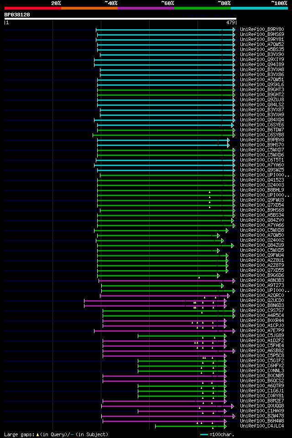The height and width of the screenshot is (438, 292).
Task: Select UniRef100_A7E7P9 entry
Action: 262,331
